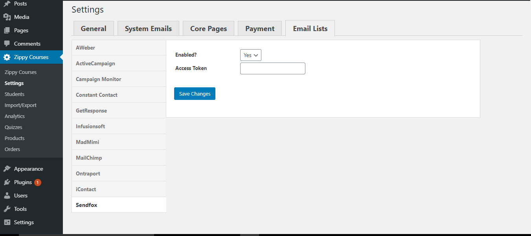Viewport: 531px width, 236px height.
Task: Click the Appearance paintbrush icon
Action: [x=7, y=169]
